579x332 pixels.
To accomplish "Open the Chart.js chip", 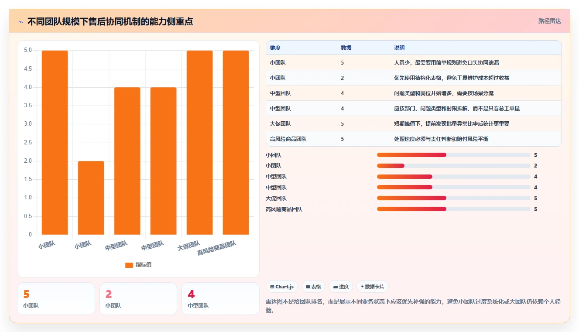I will [x=282, y=287].
